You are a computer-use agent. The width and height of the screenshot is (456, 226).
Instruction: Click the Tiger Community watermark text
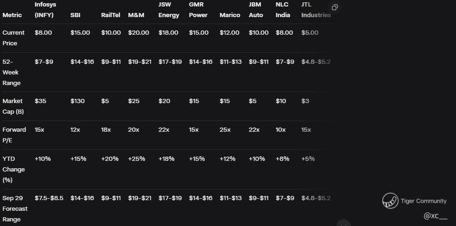pos(424,201)
